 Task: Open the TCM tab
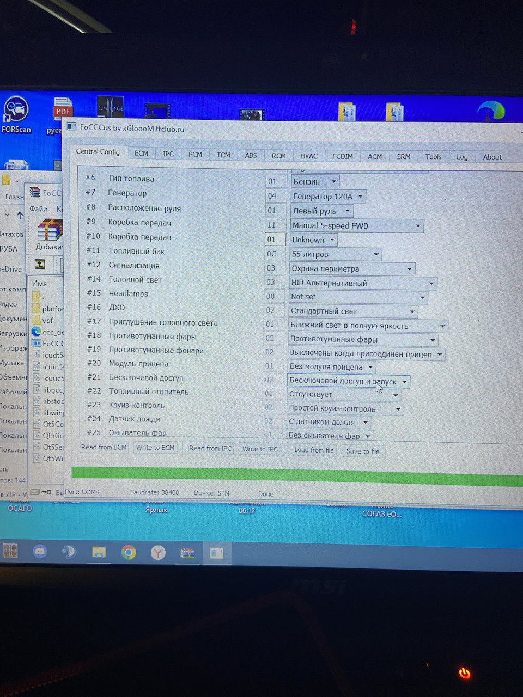click(223, 155)
